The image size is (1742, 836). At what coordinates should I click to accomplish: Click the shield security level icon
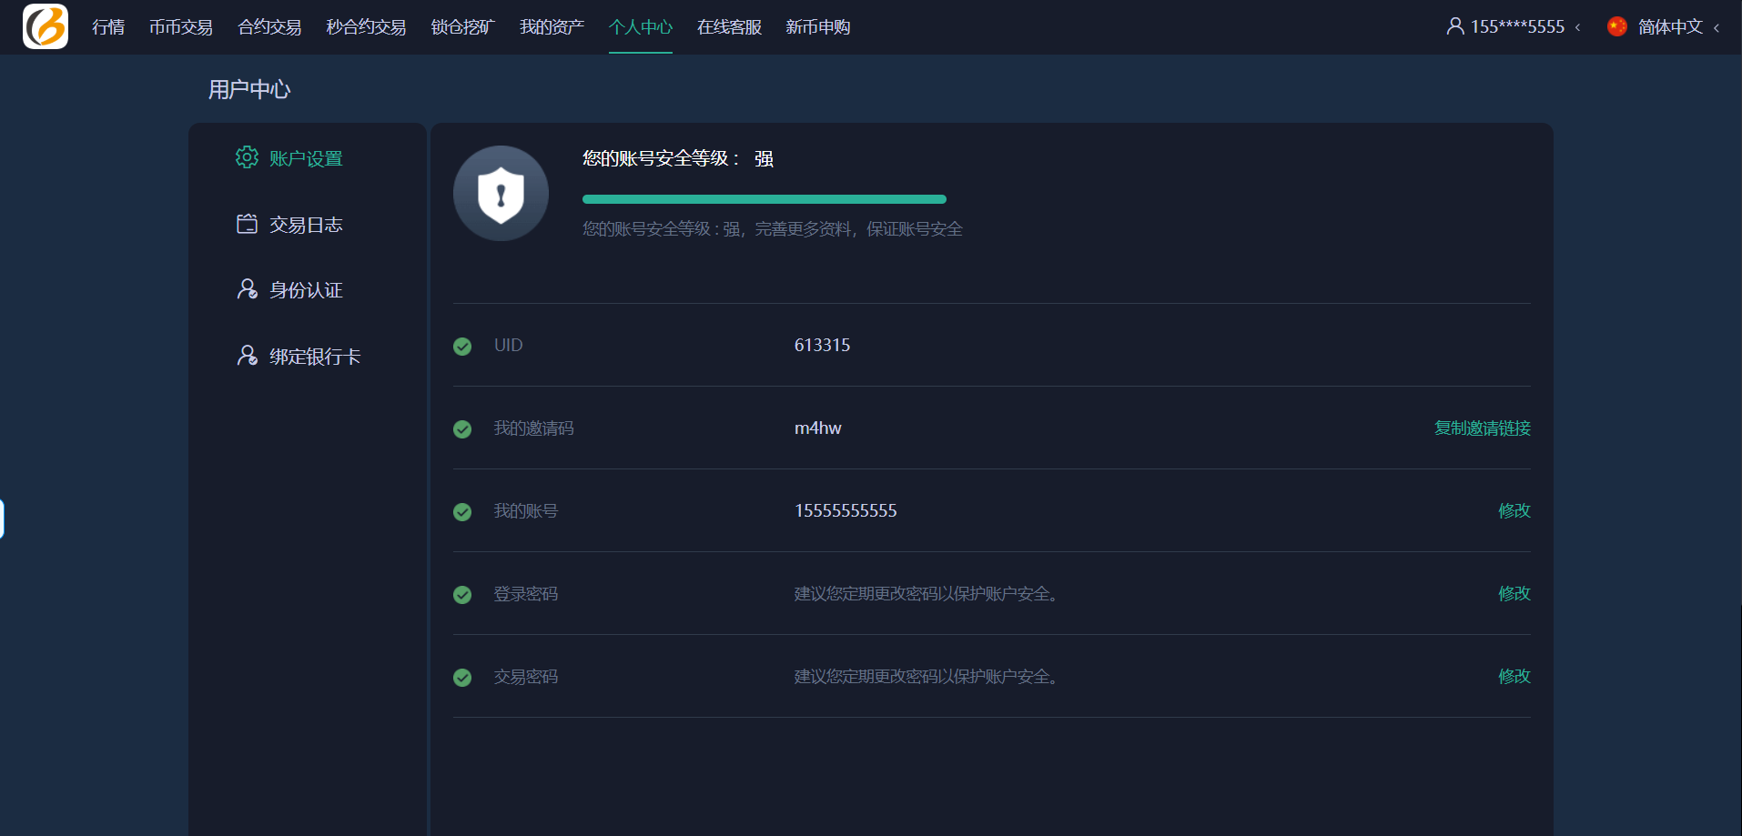501,194
